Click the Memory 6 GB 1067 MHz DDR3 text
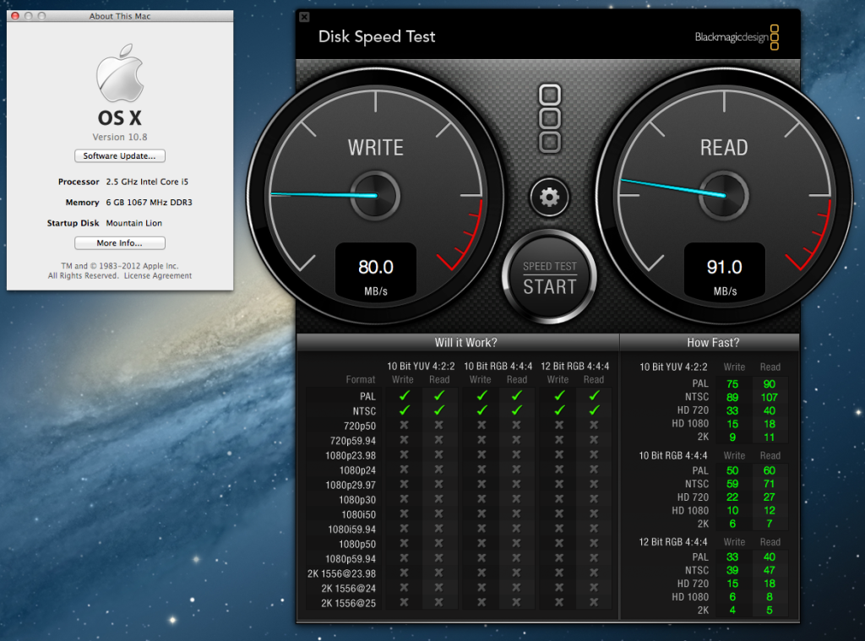 pos(129,203)
